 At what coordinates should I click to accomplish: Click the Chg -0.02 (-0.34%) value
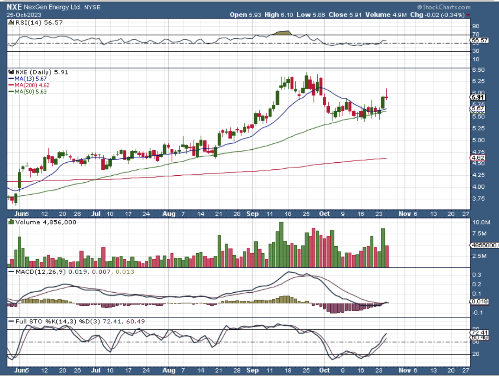point(438,15)
